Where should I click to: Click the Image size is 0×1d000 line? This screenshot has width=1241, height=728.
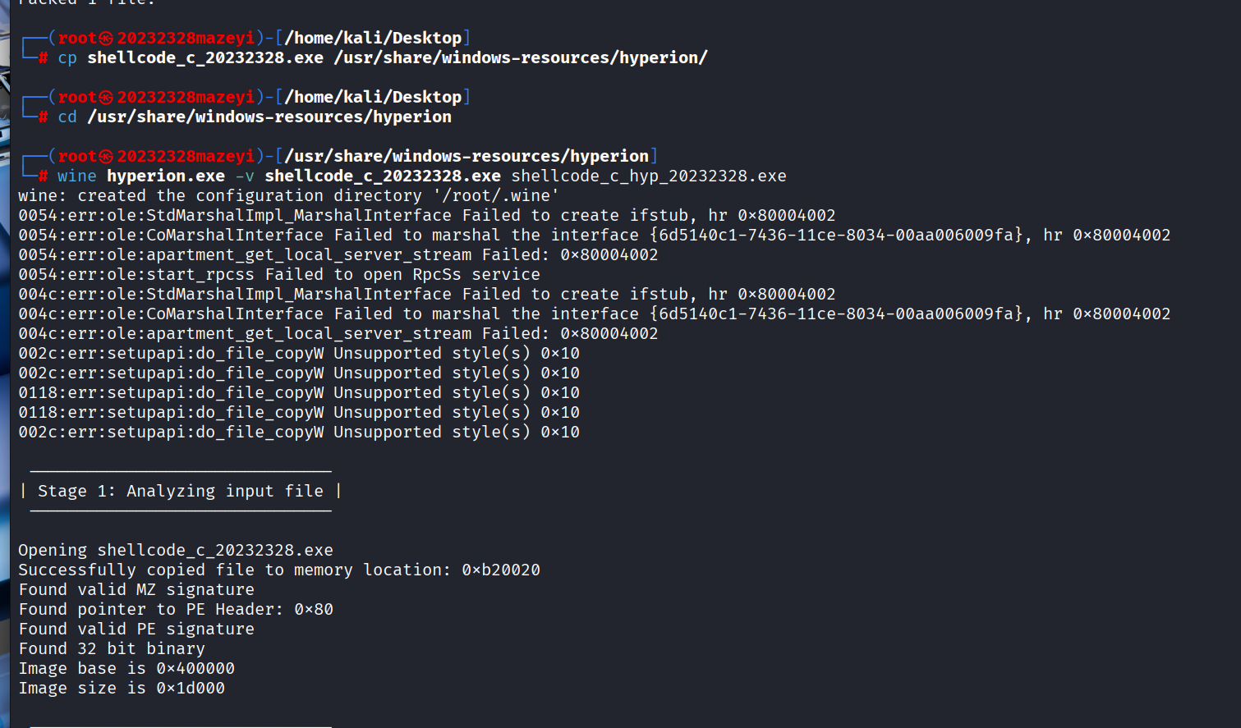pos(122,689)
